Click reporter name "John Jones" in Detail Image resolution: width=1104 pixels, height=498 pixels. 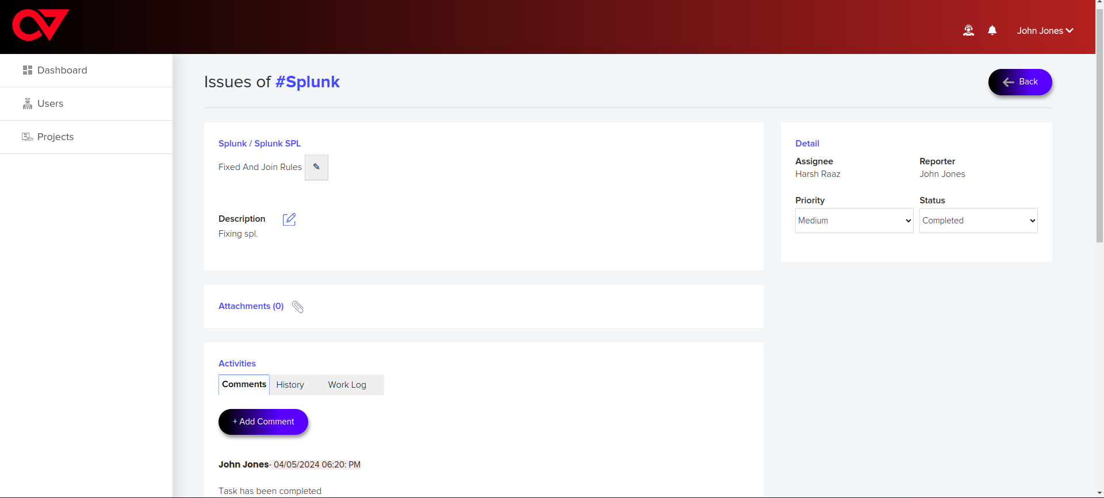pos(942,174)
